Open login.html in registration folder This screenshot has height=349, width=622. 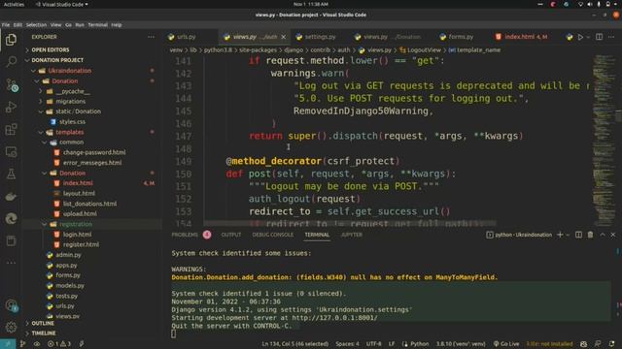[x=77, y=235]
